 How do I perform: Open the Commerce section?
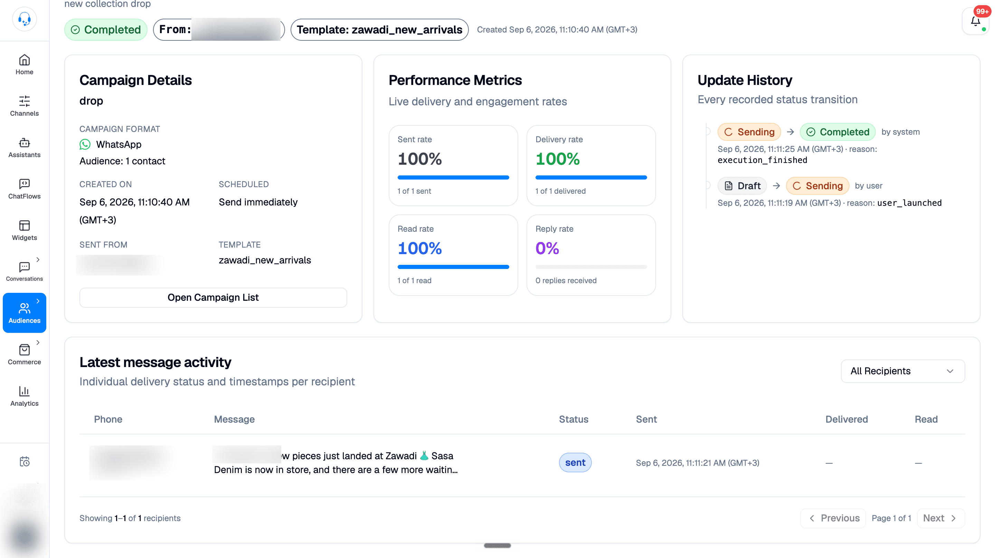tap(24, 355)
